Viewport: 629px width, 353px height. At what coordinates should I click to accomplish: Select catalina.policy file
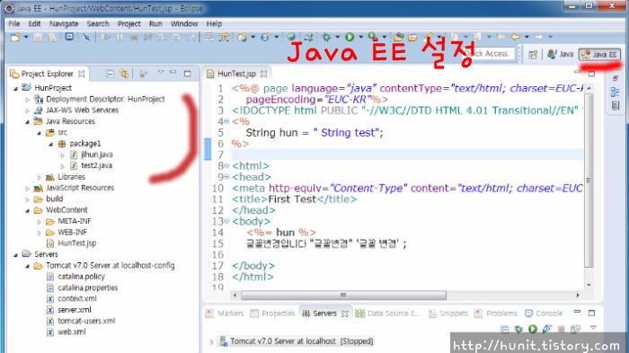[x=75, y=277]
